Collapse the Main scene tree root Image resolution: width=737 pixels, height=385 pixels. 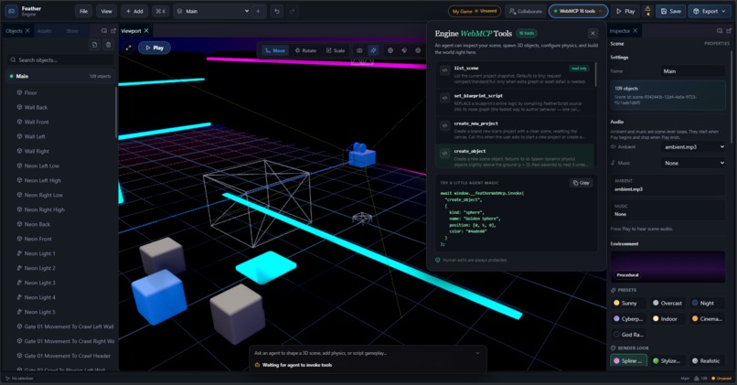tap(60, 76)
